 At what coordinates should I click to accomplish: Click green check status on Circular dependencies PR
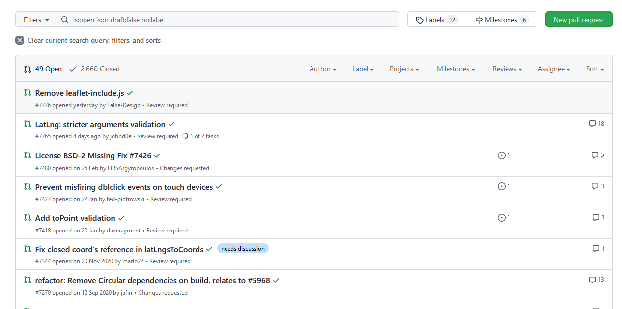coord(276,281)
